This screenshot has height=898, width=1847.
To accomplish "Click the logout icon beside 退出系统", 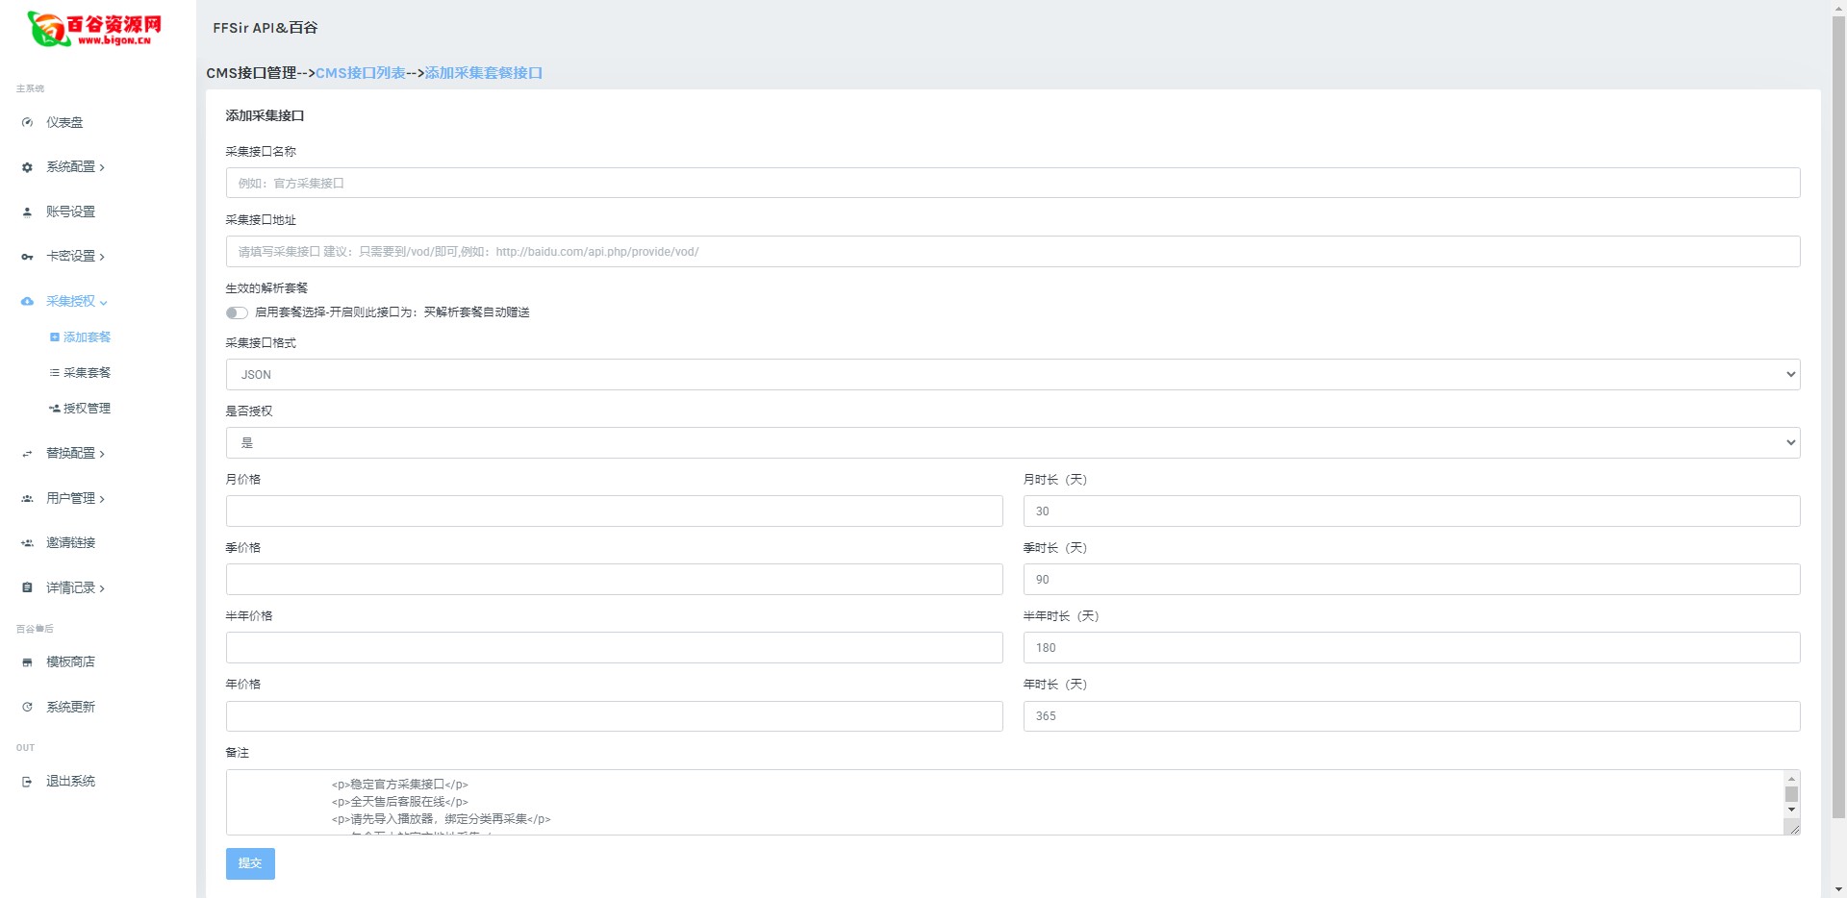I will 27,782.
